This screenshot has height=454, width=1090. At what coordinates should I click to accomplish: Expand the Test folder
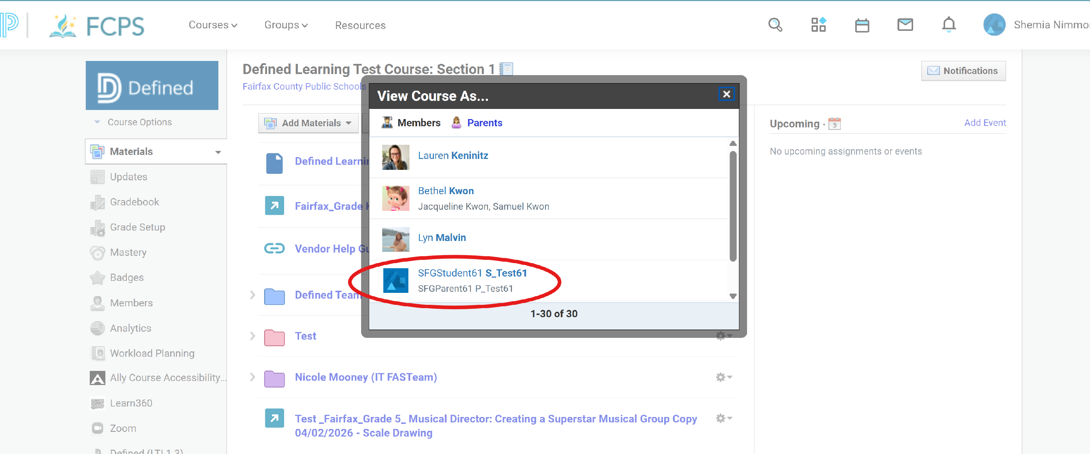pyautogui.click(x=252, y=336)
